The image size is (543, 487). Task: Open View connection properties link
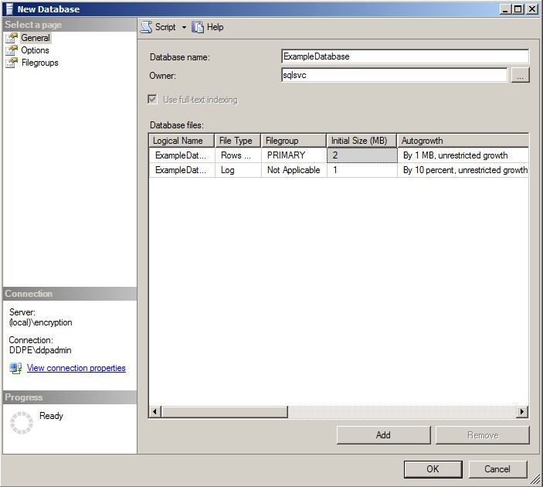tap(76, 368)
